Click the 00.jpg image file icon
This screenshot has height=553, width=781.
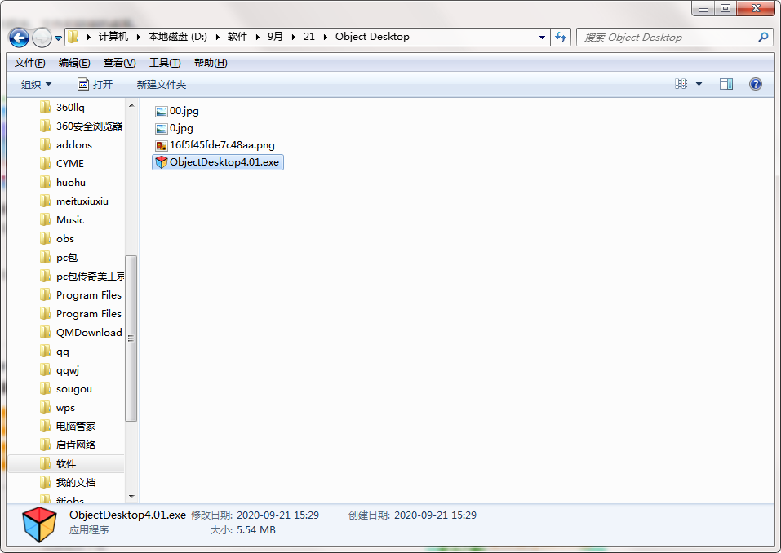pyautogui.click(x=162, y=112)
